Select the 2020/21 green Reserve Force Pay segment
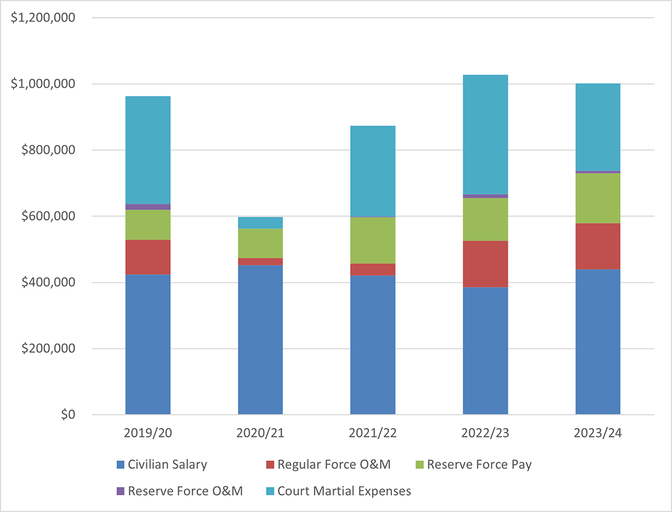The image size is (672, 512). tap(260, 243)
